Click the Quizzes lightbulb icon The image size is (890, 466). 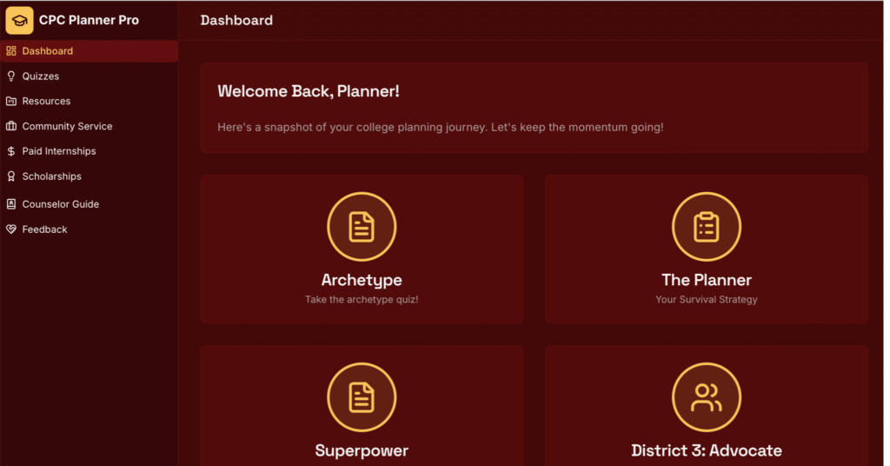11,77
